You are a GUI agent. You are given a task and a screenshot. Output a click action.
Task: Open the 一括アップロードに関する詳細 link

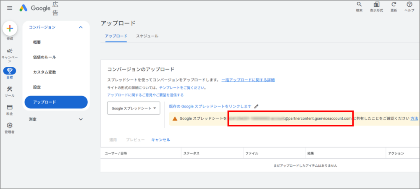click(248, 80)
